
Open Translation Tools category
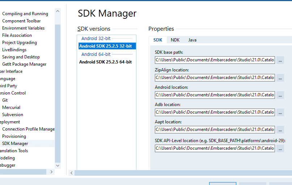pos(14,151)
